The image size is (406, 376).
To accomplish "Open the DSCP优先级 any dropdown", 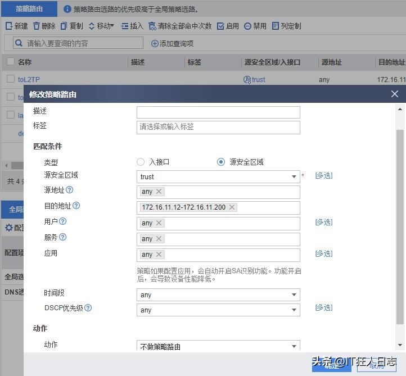I will point(218,310).
